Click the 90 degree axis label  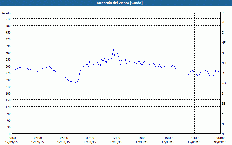click(9, 114)
